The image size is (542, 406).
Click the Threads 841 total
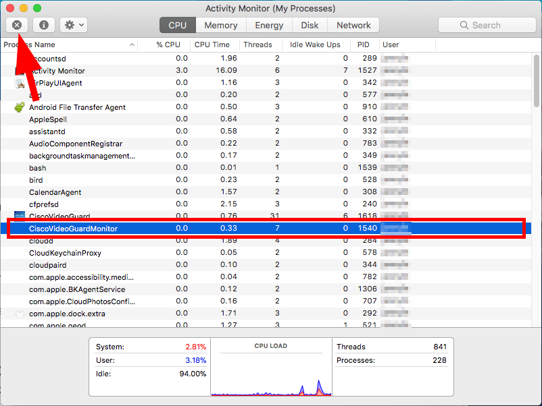pyautogui.click(x=392, y=347)
